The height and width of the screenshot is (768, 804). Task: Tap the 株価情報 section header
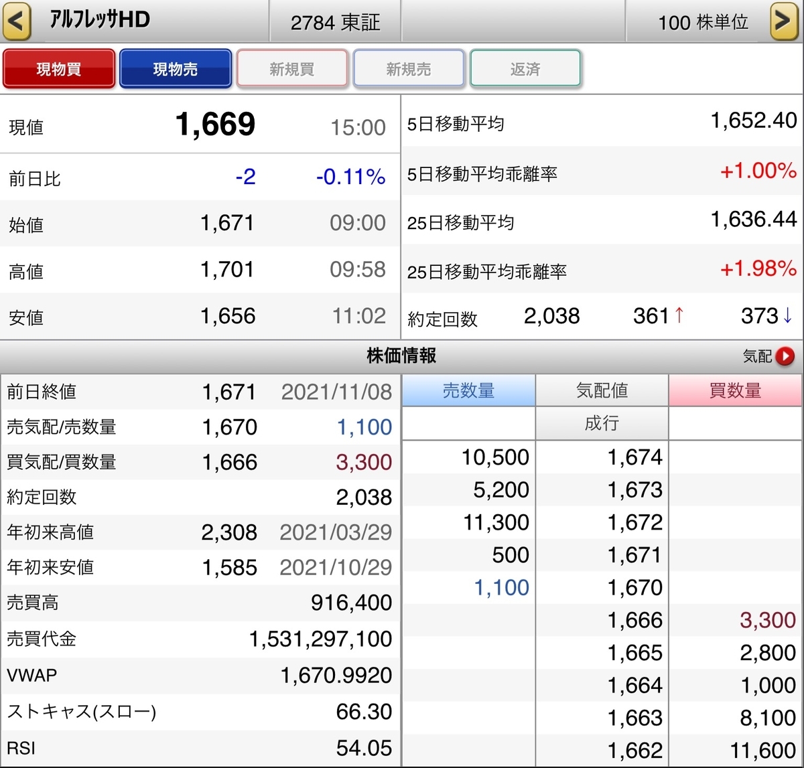pyautogui.click(x=401, y=356)
